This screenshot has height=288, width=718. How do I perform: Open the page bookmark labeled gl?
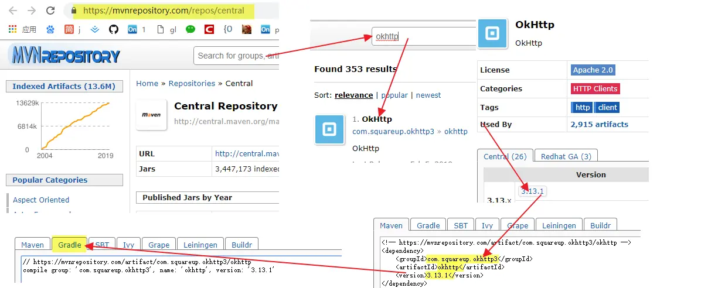tap(160, 29)
